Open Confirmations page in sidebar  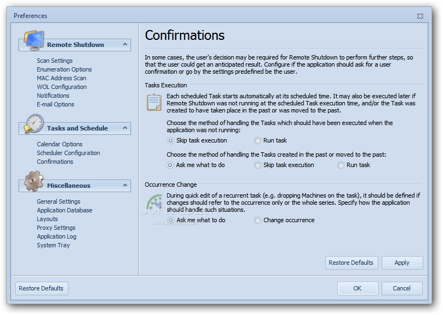[55, 162]
